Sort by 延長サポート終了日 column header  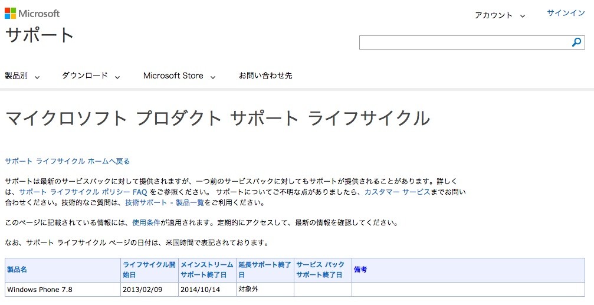[265, 270]
